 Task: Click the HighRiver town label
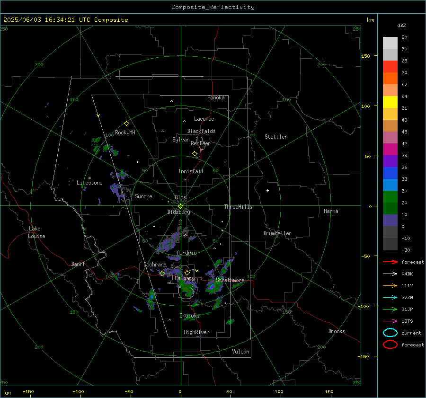pos(196,332)
